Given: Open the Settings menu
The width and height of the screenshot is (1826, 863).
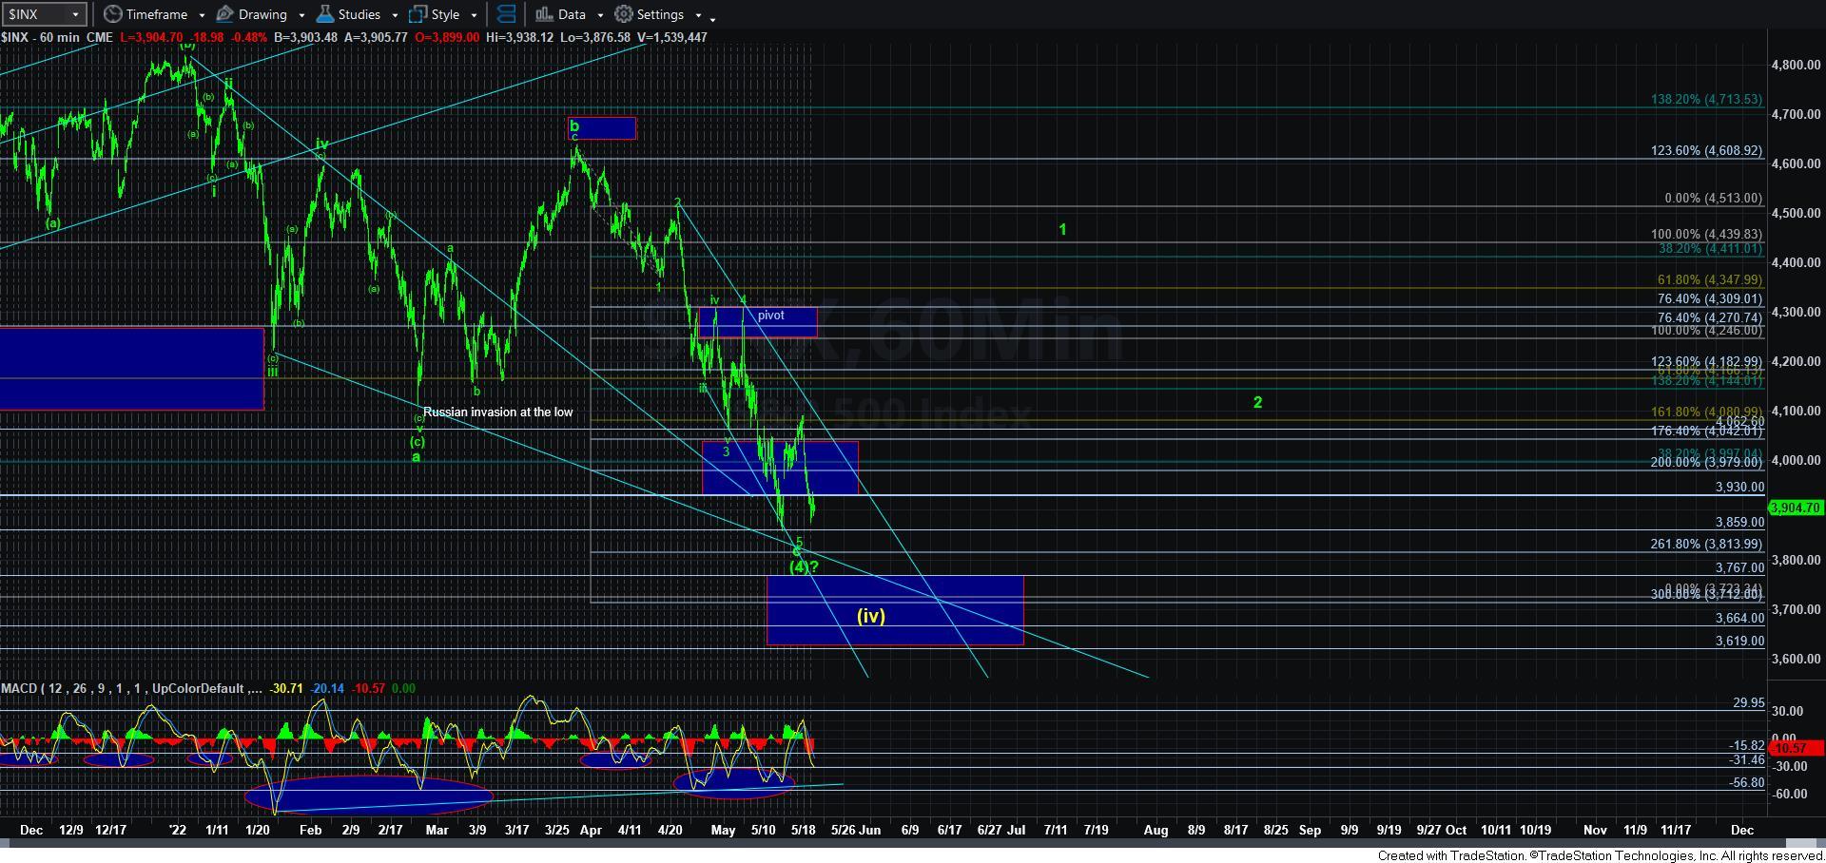Looking at the screenshot, I should click(659, 14).
